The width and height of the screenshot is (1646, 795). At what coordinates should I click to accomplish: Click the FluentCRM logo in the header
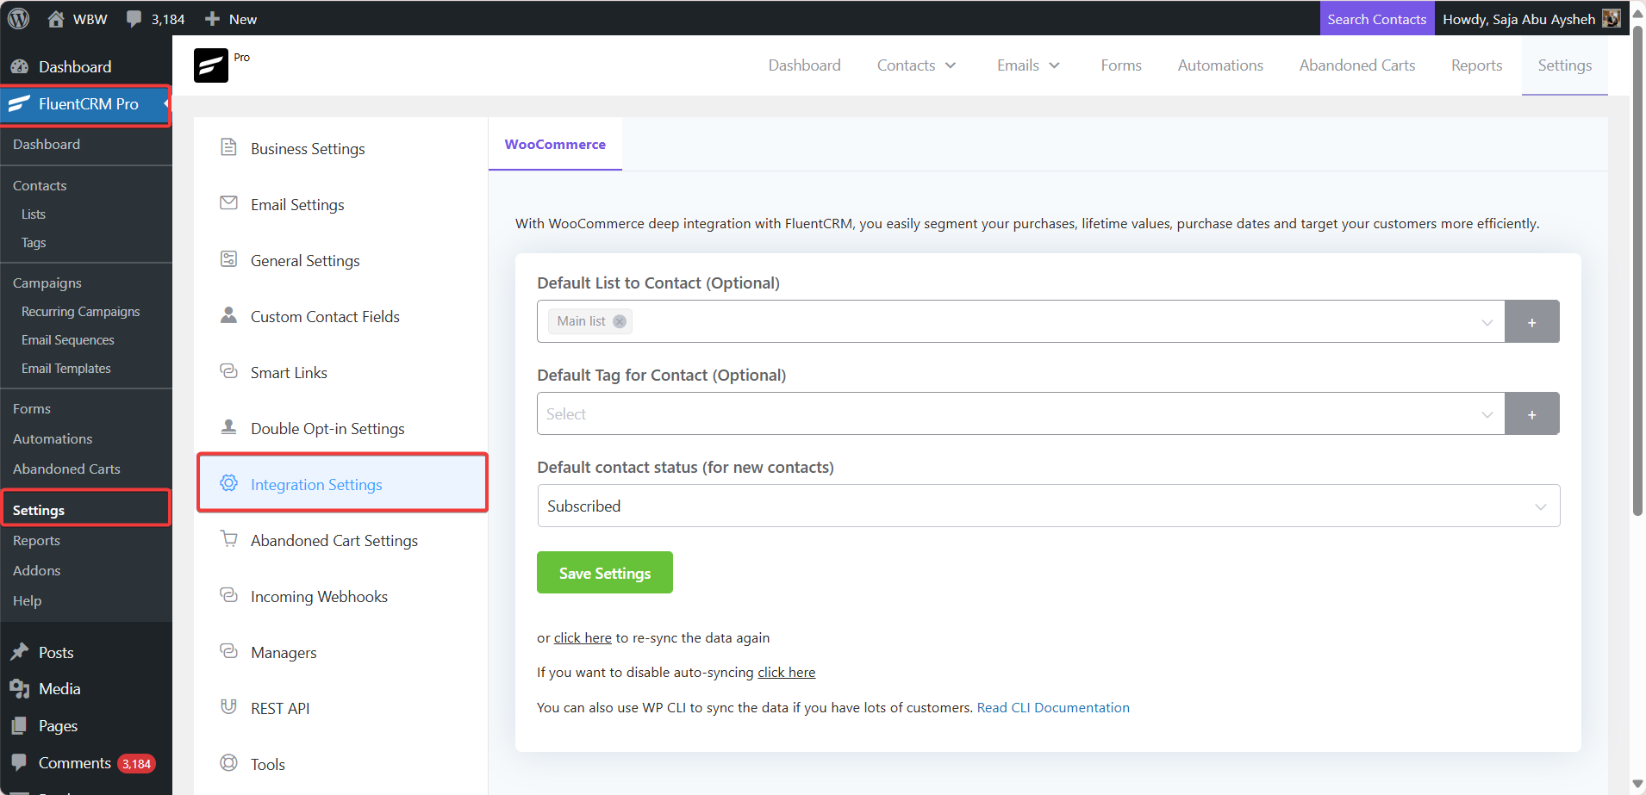point(210,65)
